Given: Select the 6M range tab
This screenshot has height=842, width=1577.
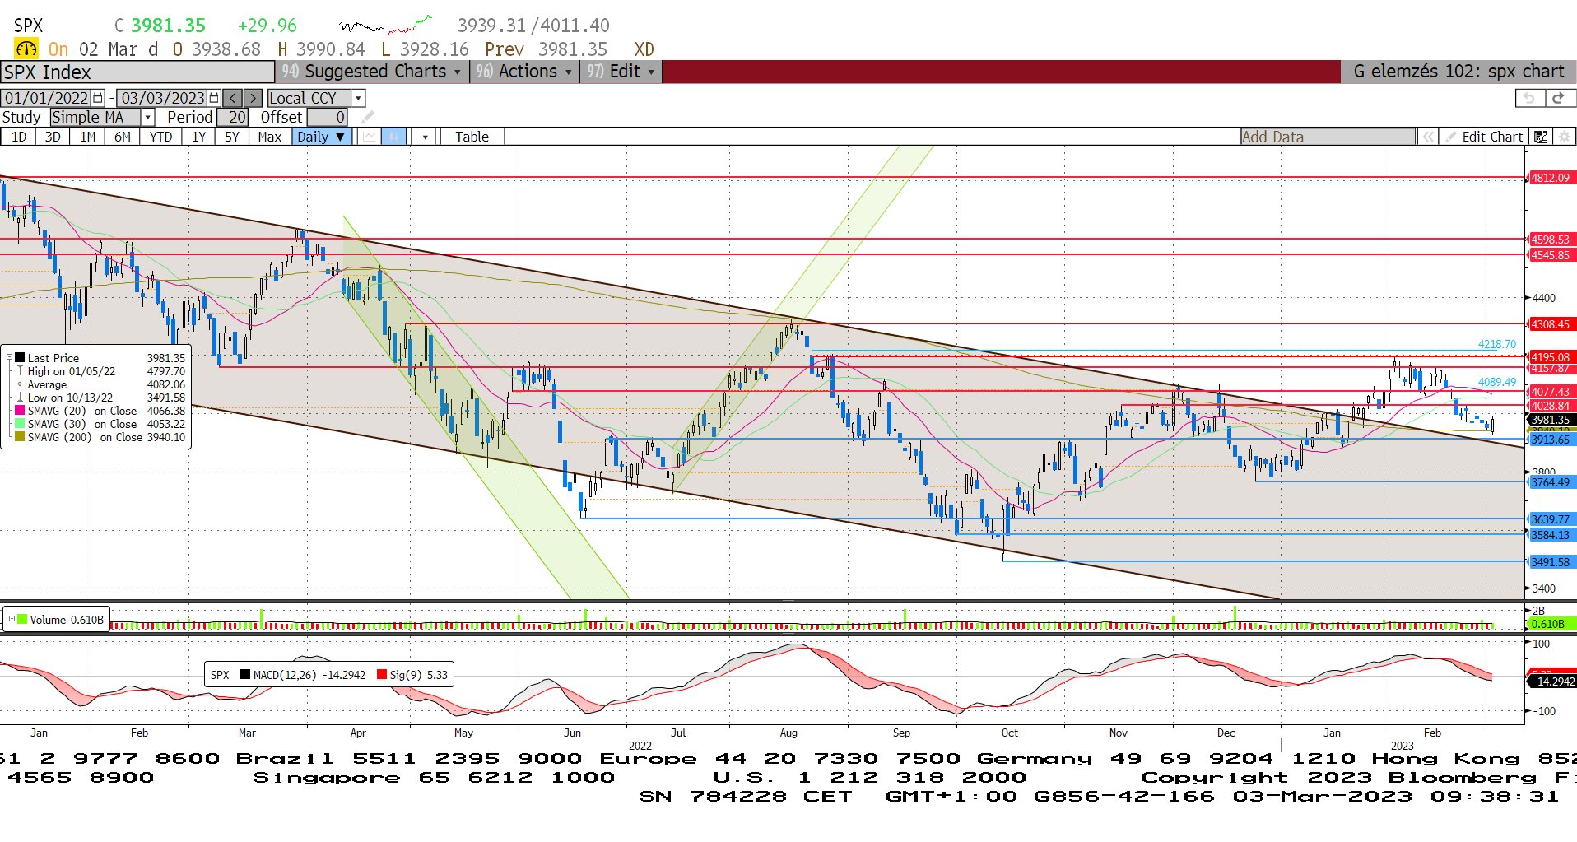Looking at the screenshot, I should (123, 137).
